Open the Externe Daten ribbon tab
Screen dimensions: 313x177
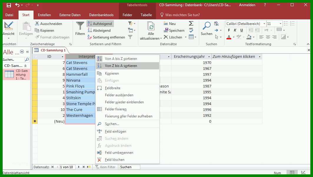point(70,15)
